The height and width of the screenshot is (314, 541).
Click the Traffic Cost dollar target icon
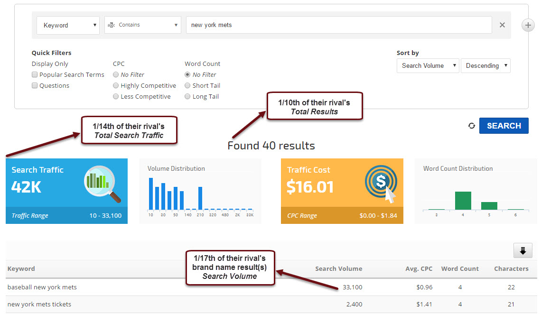click(381, 184)
